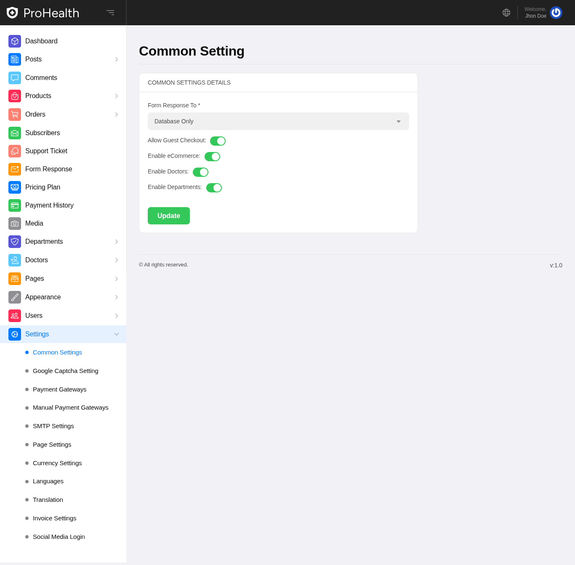The image size is (575, 565).
Task: Click the ProHealth shield logo
Action: click(x=12, y=13)
